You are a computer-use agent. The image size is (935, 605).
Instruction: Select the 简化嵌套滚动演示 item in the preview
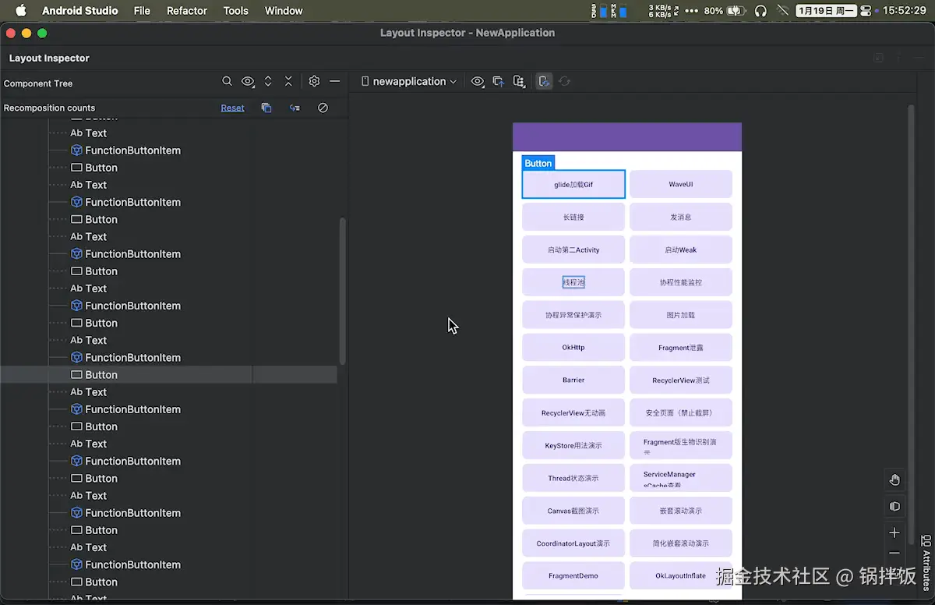681,543
